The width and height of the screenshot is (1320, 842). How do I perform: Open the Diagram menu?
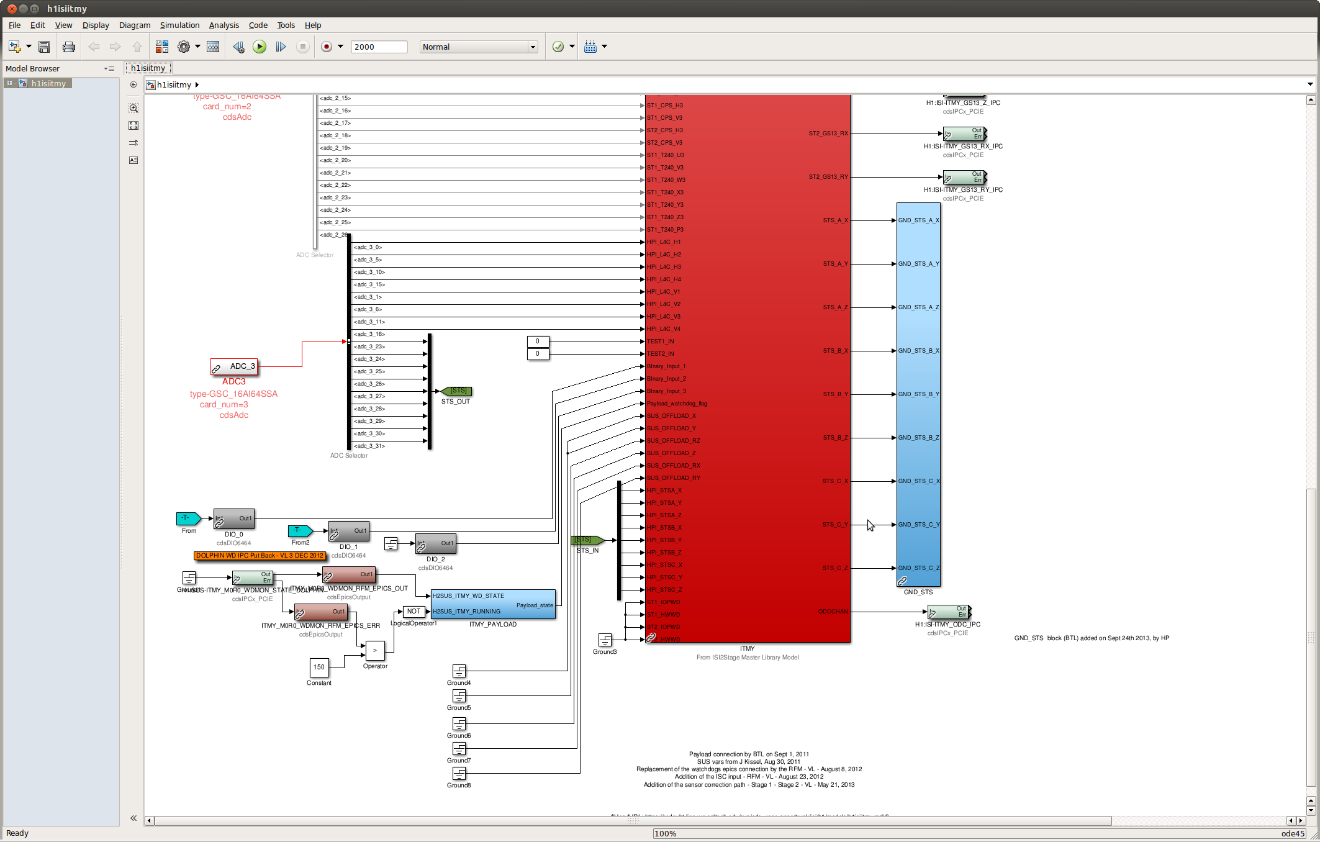click(135, 25)
